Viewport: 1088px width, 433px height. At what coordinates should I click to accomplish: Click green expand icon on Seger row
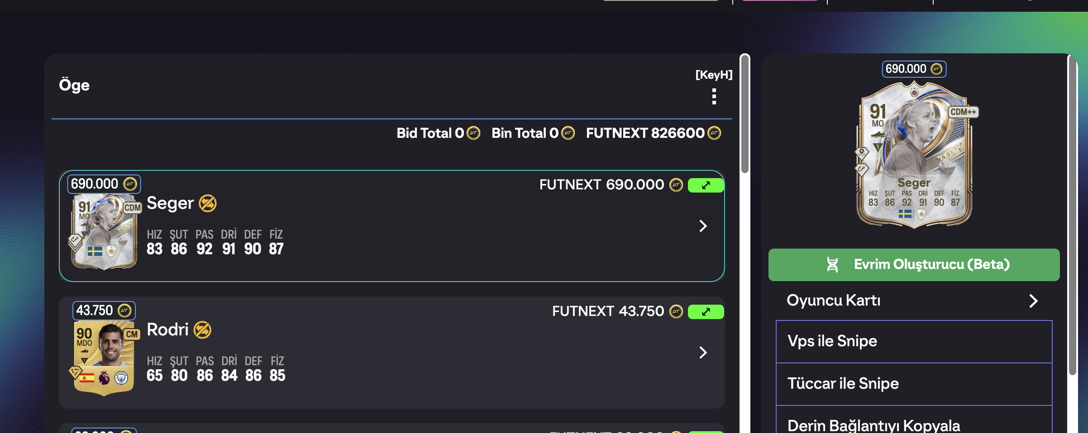tap(706, 185)
